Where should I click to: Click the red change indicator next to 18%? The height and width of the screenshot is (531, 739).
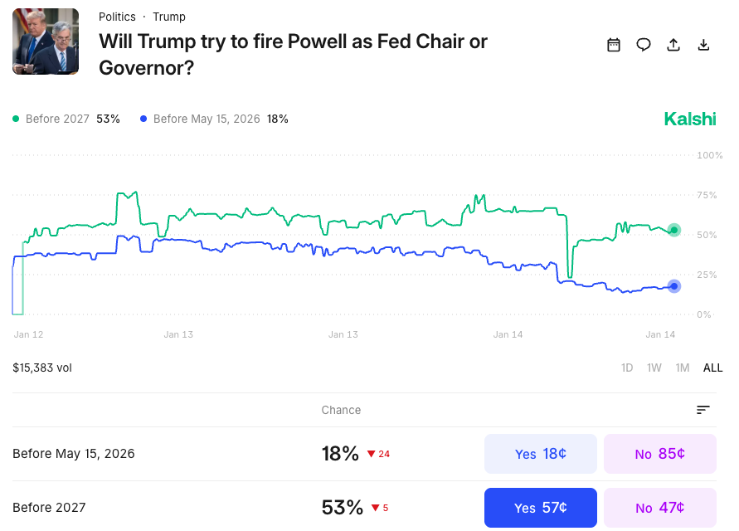pos(377,455)
